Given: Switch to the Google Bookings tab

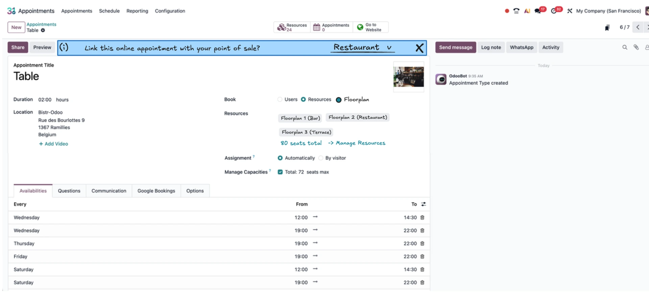Looking at the screenshot, I should [x=156, y=191].
